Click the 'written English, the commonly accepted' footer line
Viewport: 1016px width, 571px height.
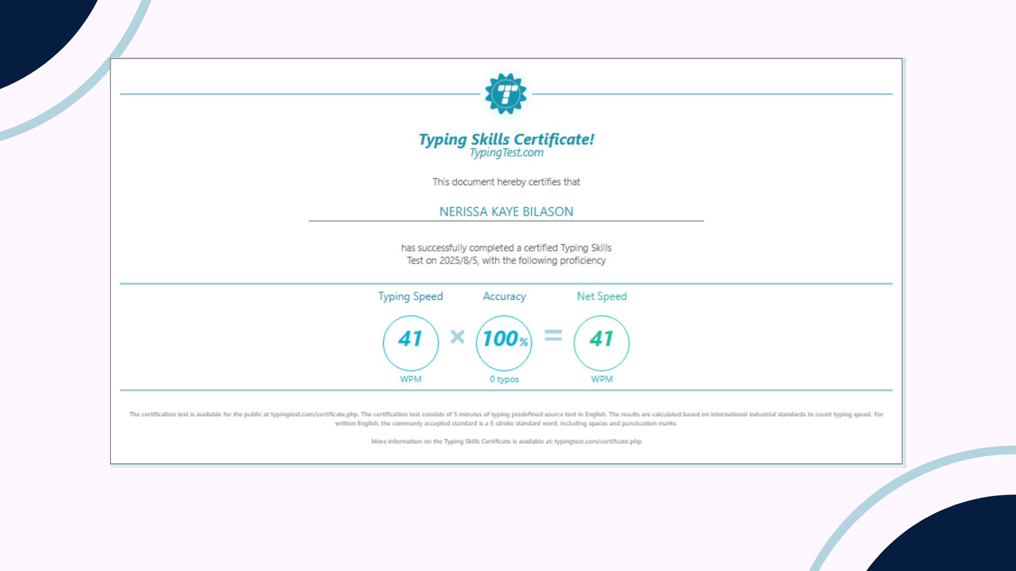click(506, 423)
